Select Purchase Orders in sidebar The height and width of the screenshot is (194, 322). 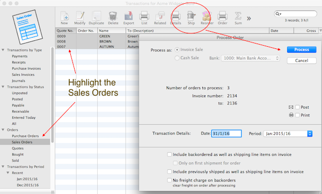pos(25,136)
